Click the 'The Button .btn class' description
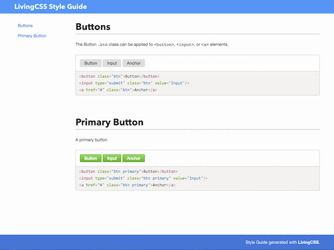 tap(152, 45)
